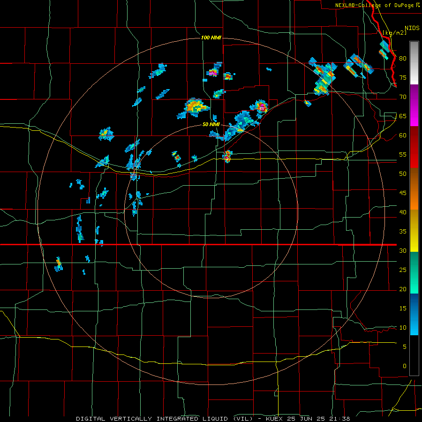This screenshot has height=422, width=422.
Task: Click the scale value 70
Action: coord(403,97)
